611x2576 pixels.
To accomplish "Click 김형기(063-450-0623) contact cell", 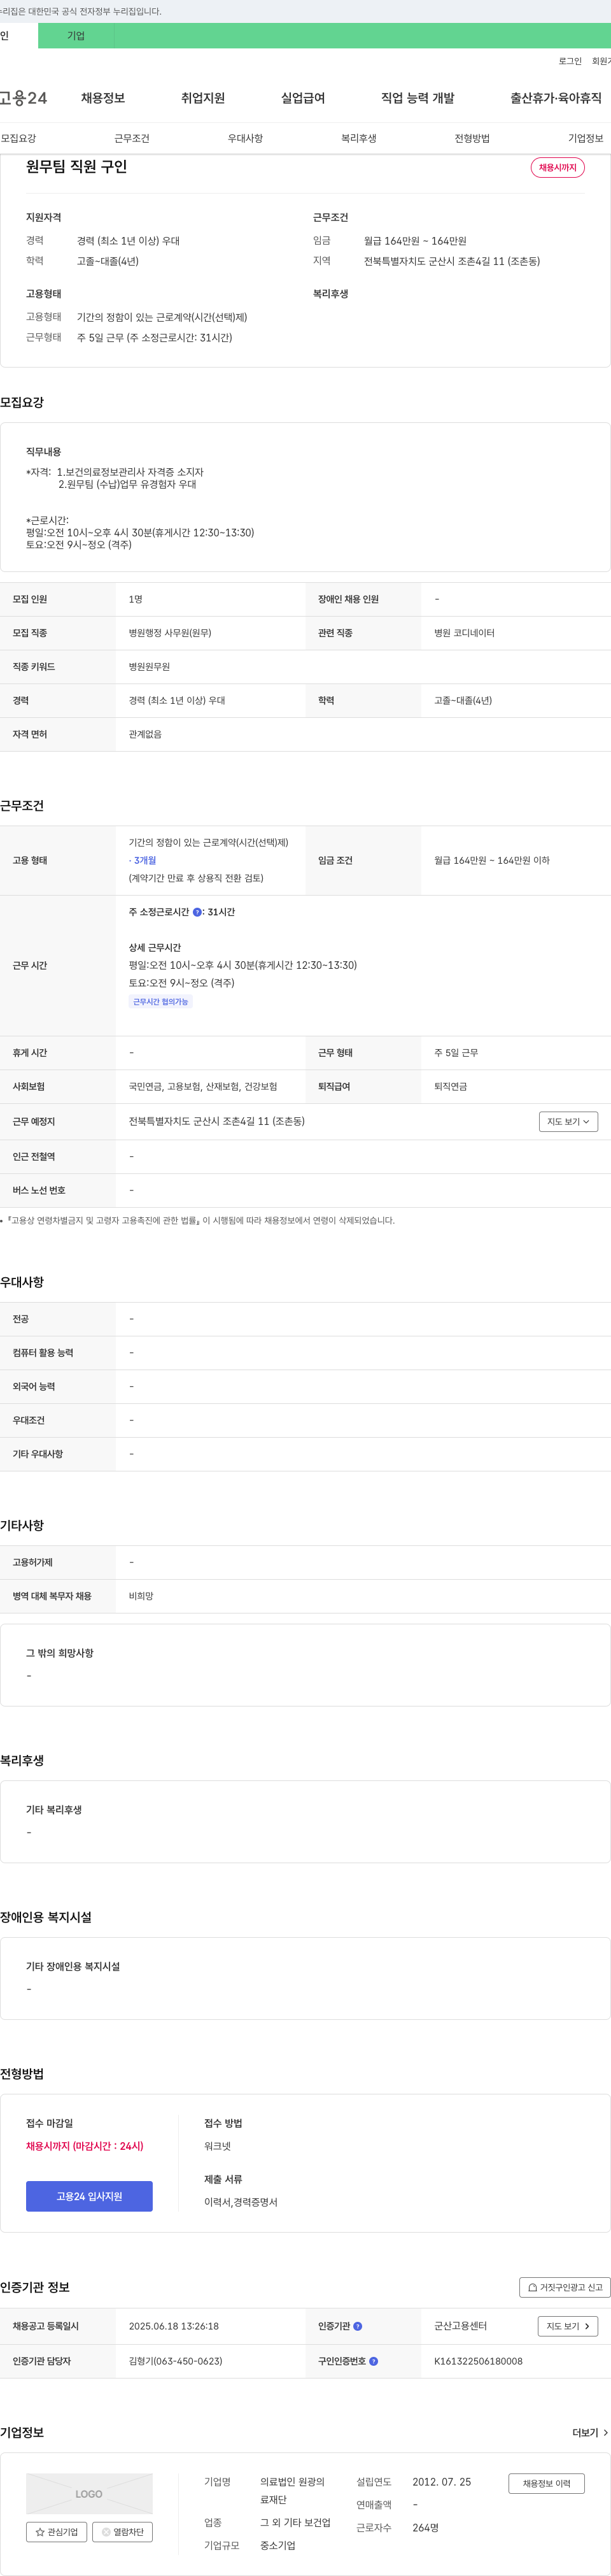I will pos(176,2361).
